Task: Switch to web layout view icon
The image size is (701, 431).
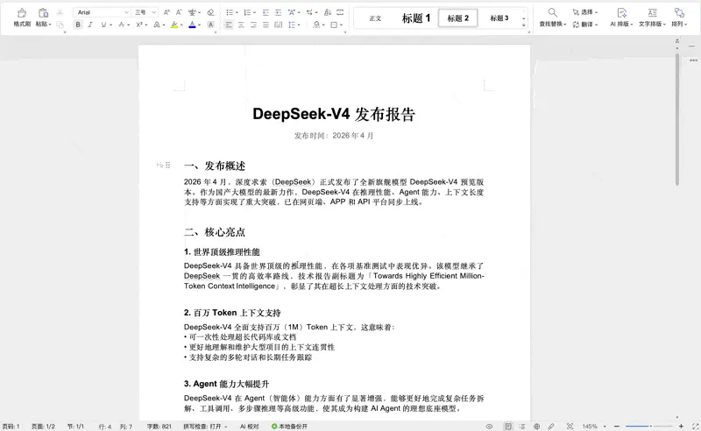Action: point(536,427)
